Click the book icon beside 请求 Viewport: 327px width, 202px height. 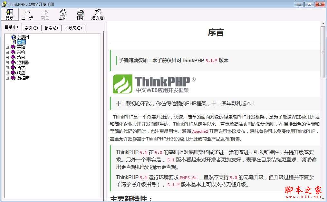point(13,68)
